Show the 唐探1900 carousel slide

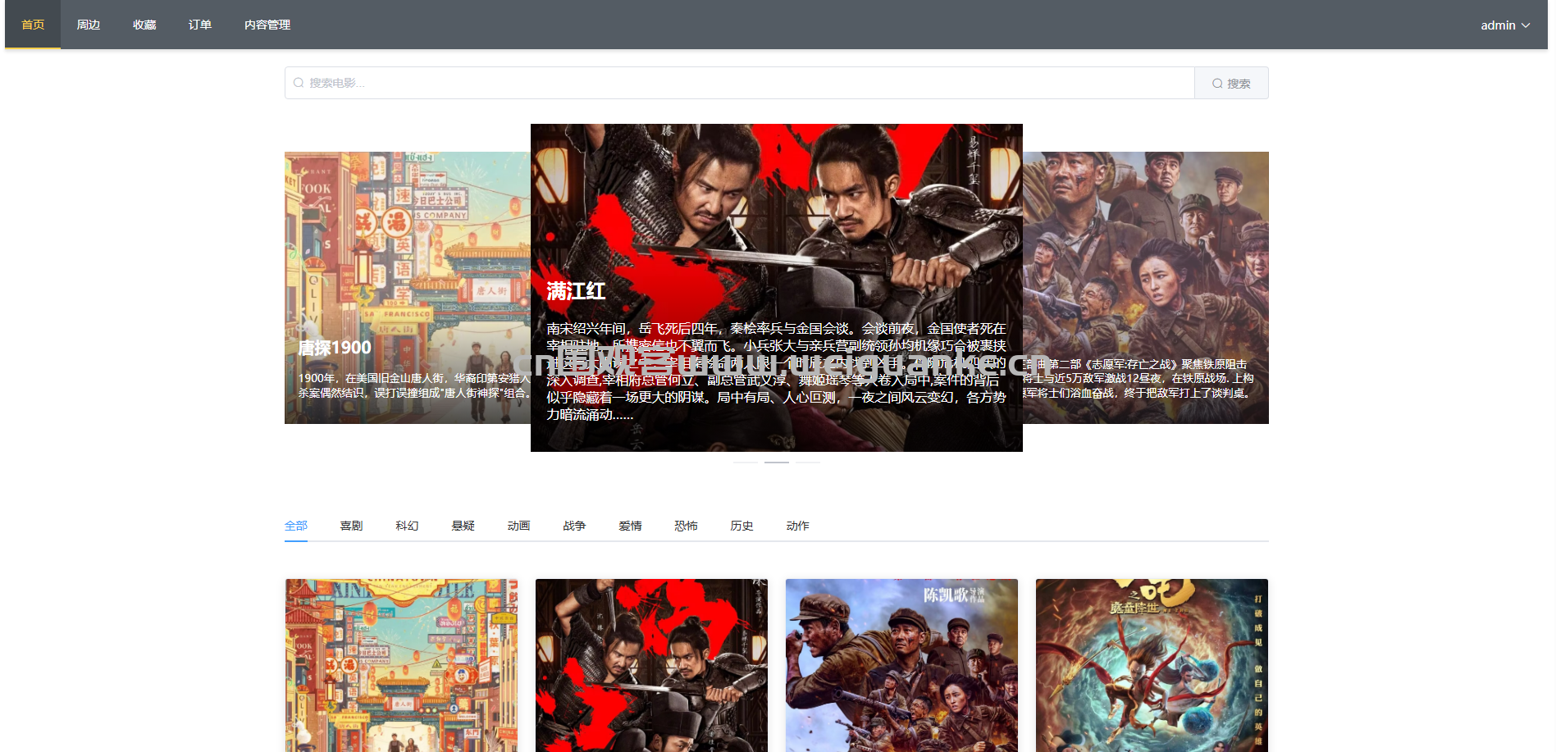click(408, 288)
